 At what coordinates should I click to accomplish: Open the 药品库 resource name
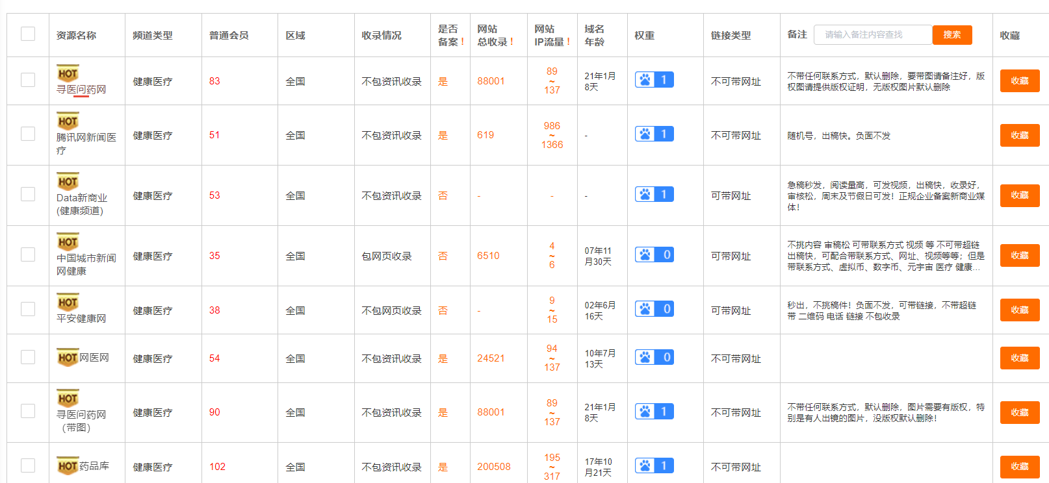[x=94, y=466]
